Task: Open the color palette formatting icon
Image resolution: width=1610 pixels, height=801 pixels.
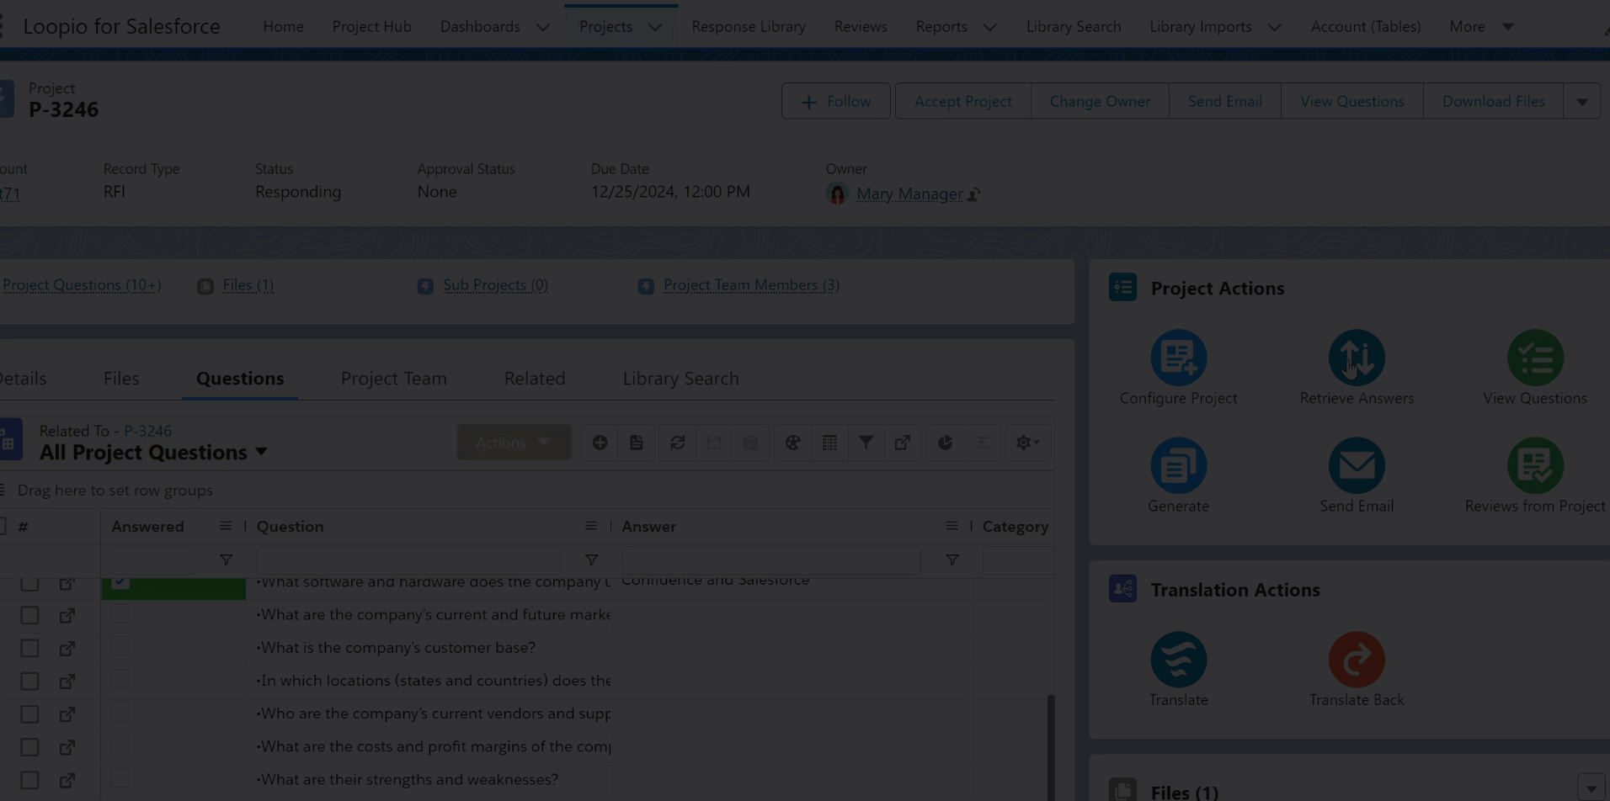Action: coord(792,443)
